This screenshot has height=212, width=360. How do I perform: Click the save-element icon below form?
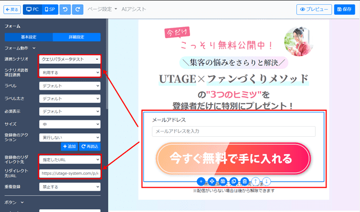pos(222,181)
